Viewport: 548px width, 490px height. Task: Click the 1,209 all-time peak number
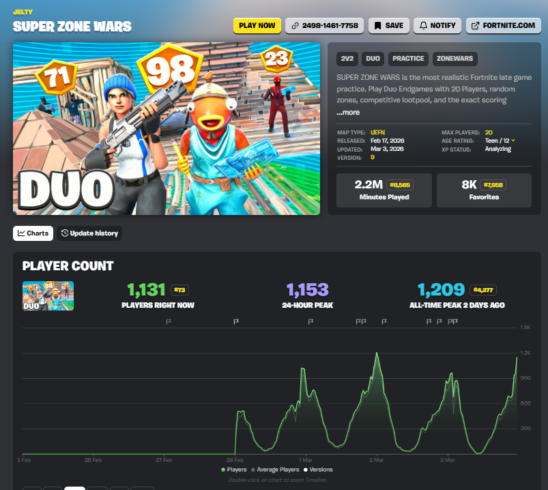[x=441, y=290]
